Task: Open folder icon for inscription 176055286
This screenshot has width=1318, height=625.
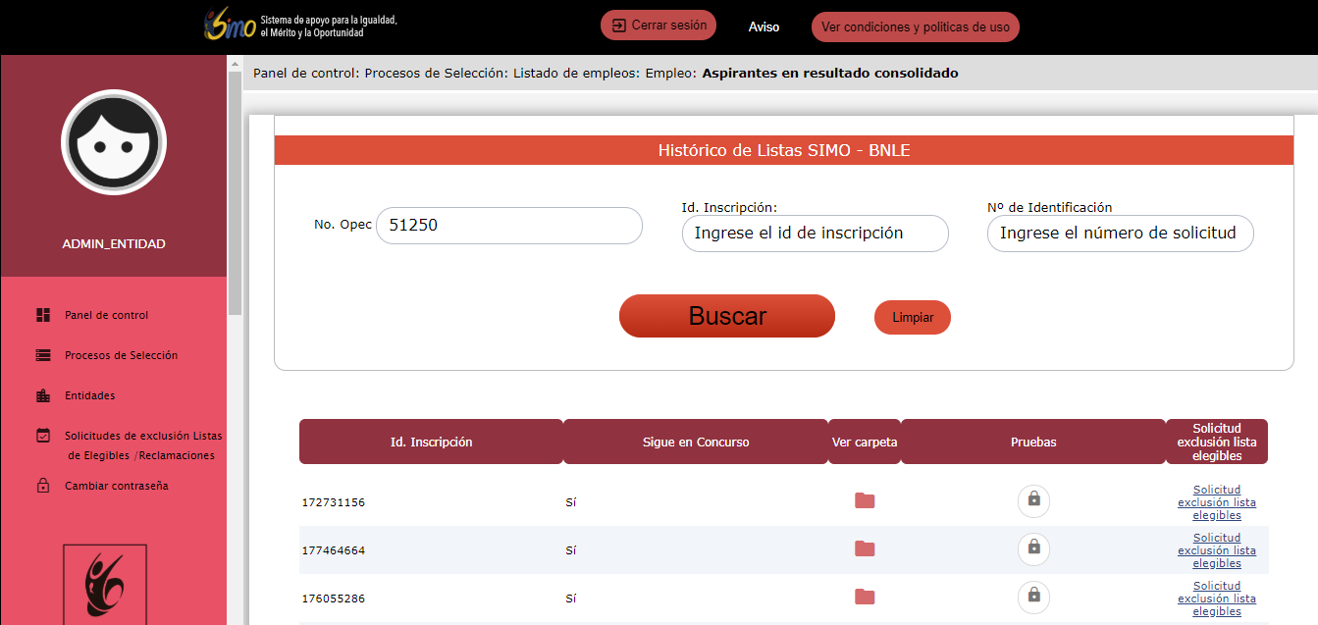Action: click(864, 597)
